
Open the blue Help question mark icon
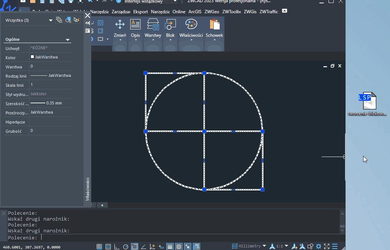click(118, 1)
